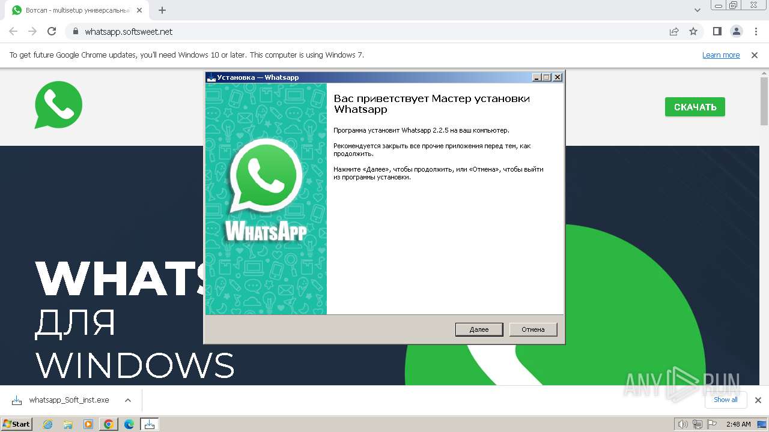Viewport: 769px width, 432px height.
Task: Open Chrome three-dot menu
Action: click(x=756, y=31)
